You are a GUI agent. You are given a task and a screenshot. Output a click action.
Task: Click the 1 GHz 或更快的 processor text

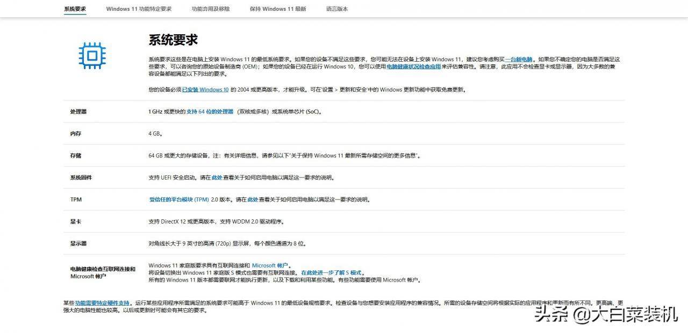[167, 112]
